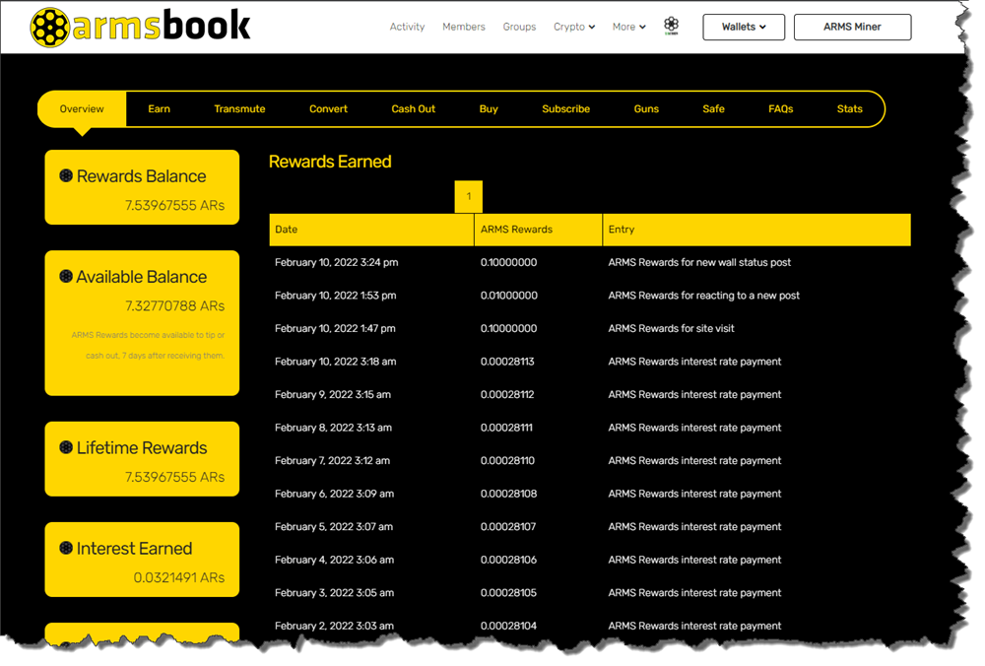
Task: Click the date February 7, 2022 3:12 am
Action: 332,461
